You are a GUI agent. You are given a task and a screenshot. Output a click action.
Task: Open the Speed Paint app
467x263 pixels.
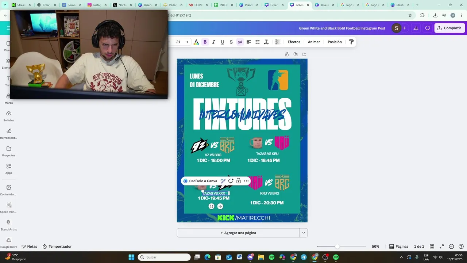point(9,207)
